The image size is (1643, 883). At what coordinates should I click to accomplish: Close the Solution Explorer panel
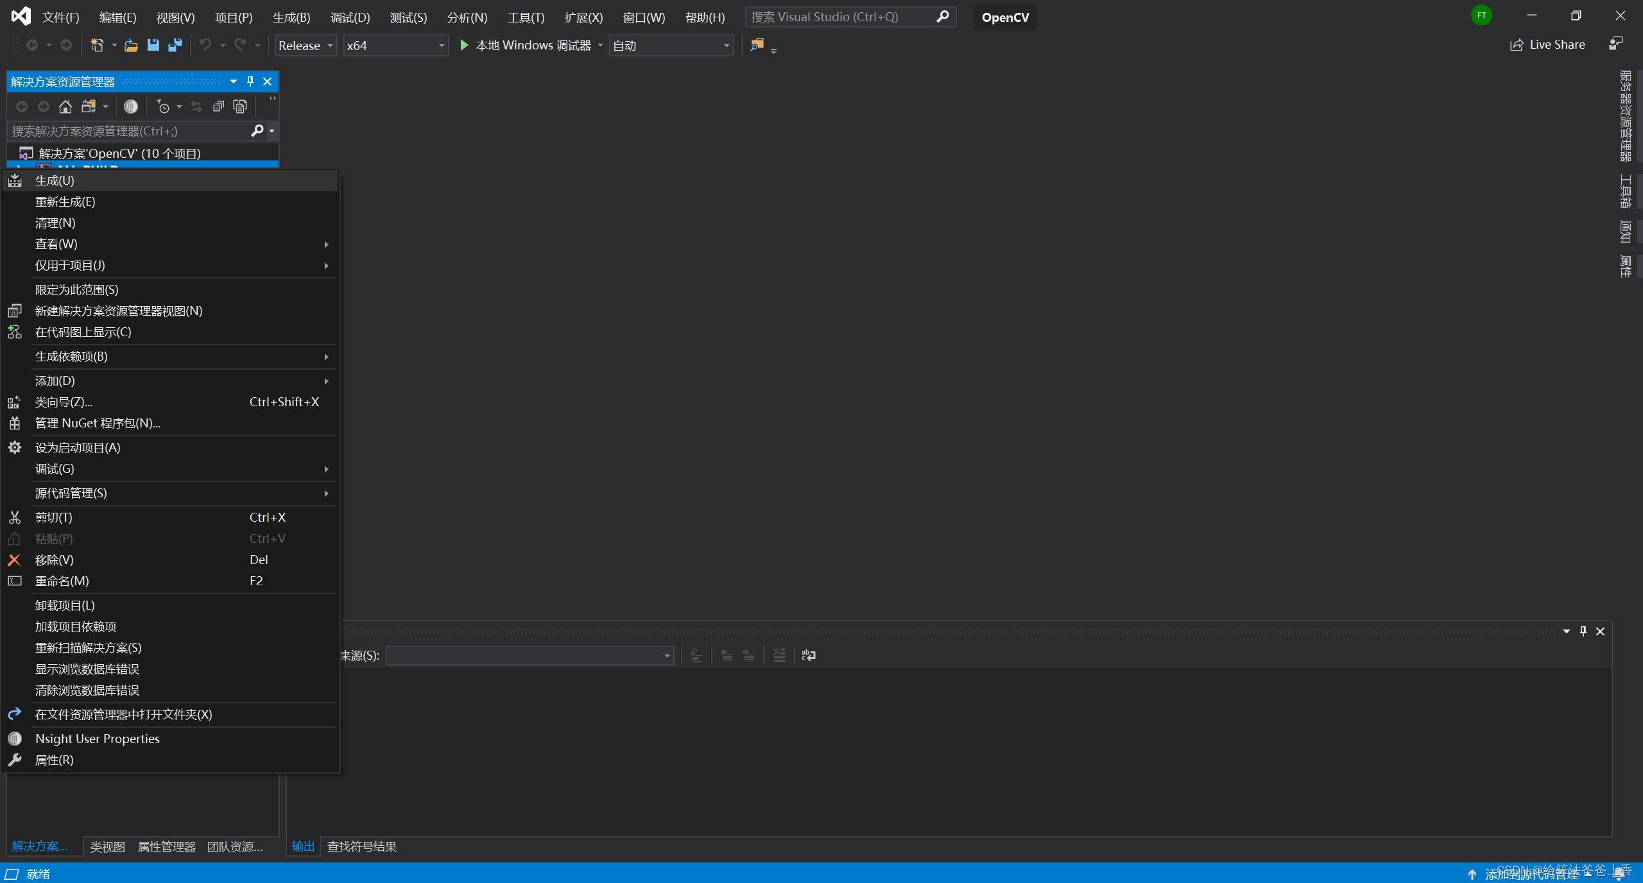pos(268,81)
